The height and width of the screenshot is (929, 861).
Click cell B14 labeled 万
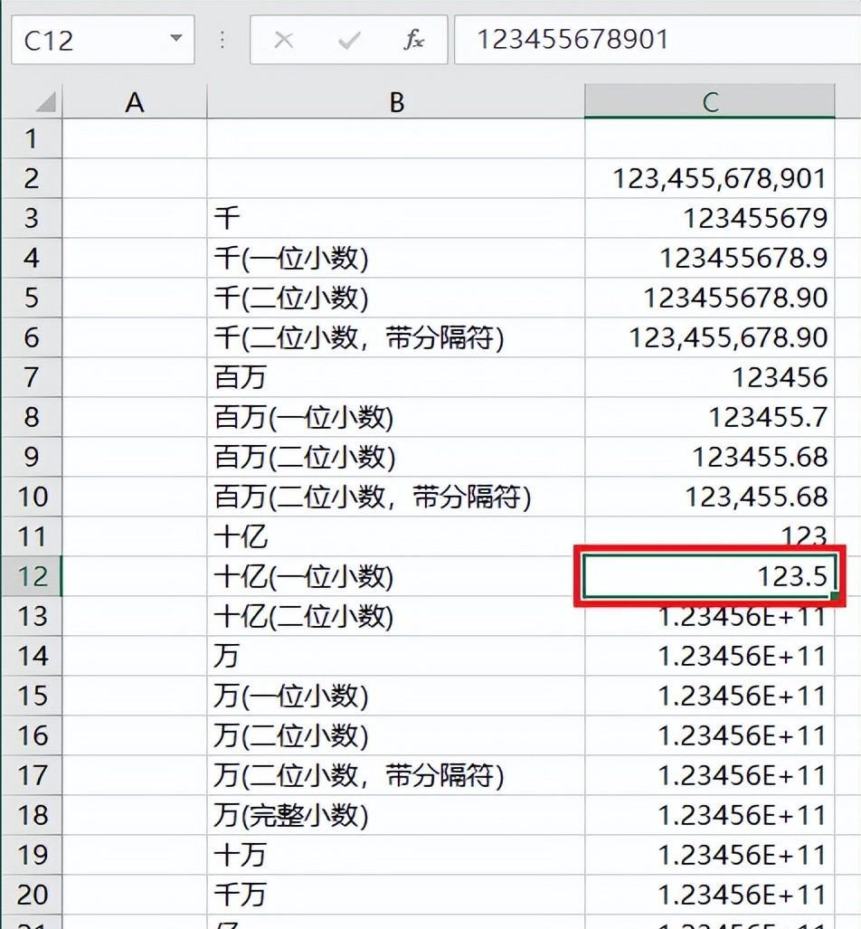point(396,655)
